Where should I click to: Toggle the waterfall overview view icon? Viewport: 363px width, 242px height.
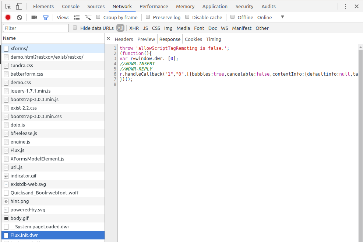pos(88,18)
